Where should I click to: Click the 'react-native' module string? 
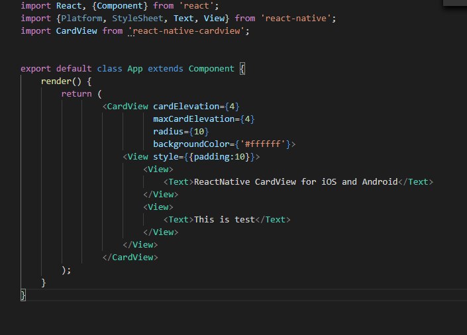tap(296, 19)
